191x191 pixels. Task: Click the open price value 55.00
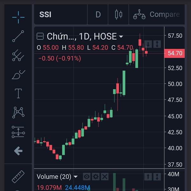point(51,47)
